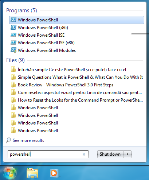Open Windows PowerShell from Programs list
The height and width of the screenshot is (180, 149).
pyautogui.click(x=77, y=20)
